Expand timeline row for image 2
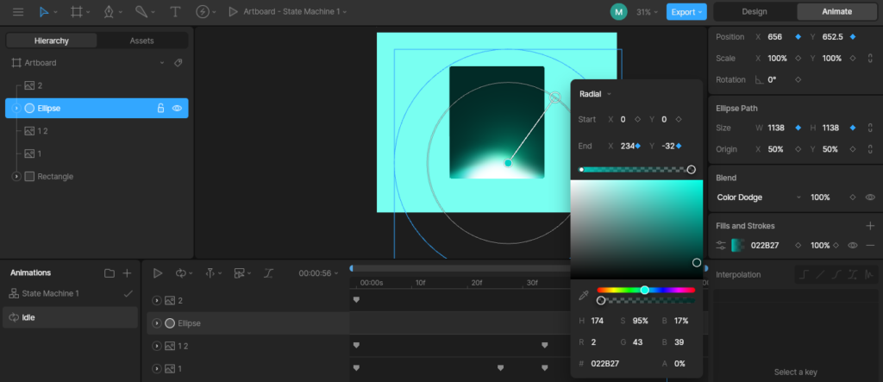Image resolution: width=883 pixels, height=382 pixels. [x=157, y=301]
